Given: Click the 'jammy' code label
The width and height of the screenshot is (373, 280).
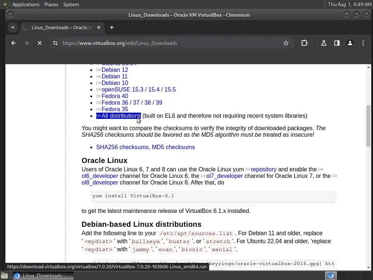Looking at the screenshot, I should pyautogui.click(x=141, y=250).
